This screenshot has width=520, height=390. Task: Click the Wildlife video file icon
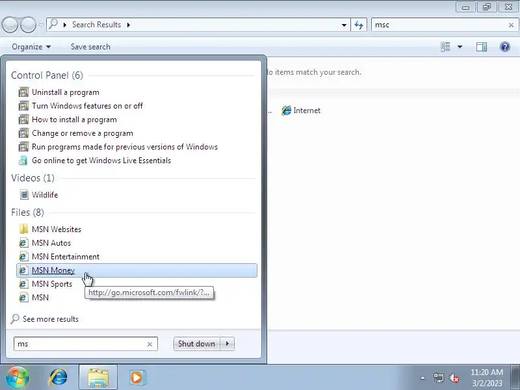click(x=24, y=194)
